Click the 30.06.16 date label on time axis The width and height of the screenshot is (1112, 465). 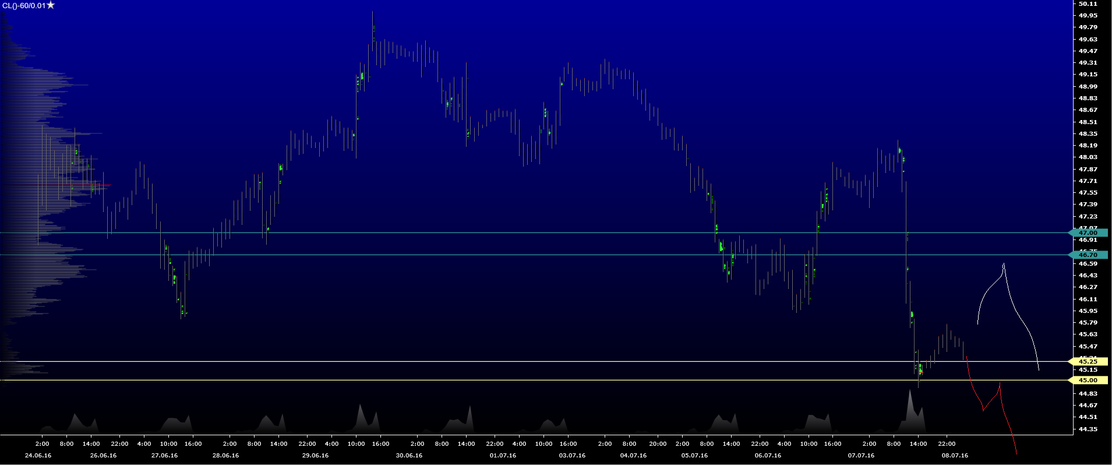[409, 456]
